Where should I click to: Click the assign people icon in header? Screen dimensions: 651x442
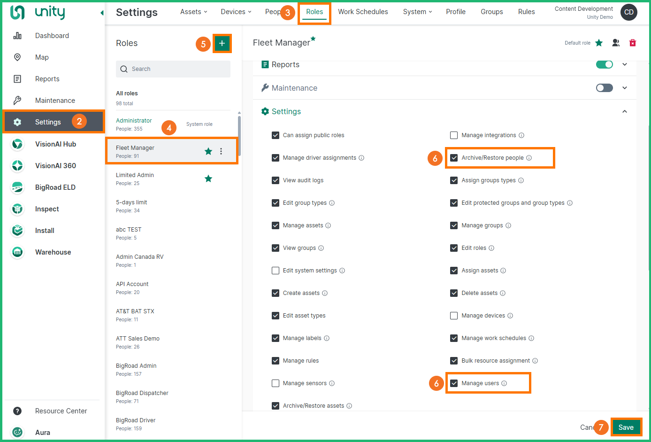point(616,43)
